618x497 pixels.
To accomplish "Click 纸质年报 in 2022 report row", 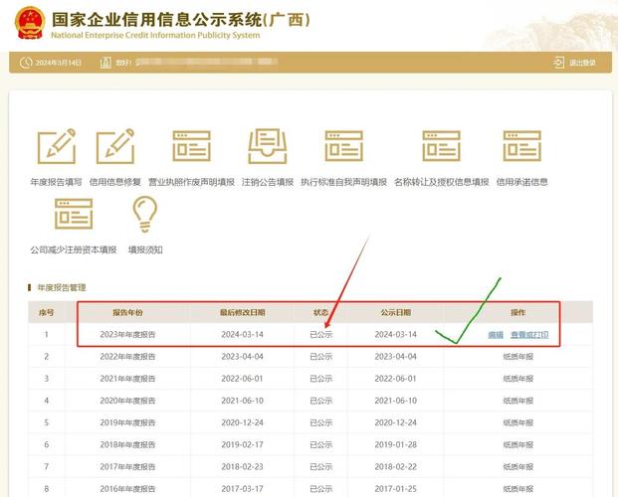I will 517,357.
